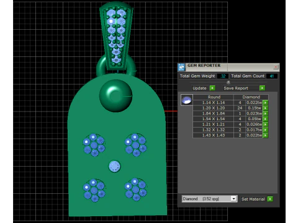Select the '1.21 X 1.21' size cell
The height and width of the screenshot is (223, 298).
(214, 125)
